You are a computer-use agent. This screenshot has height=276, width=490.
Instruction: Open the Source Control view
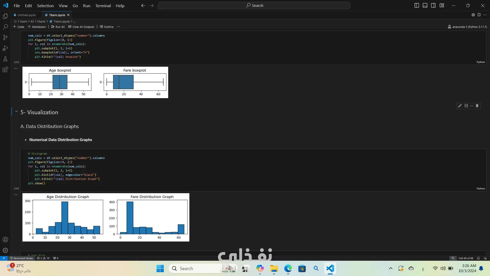coord(5,38)
